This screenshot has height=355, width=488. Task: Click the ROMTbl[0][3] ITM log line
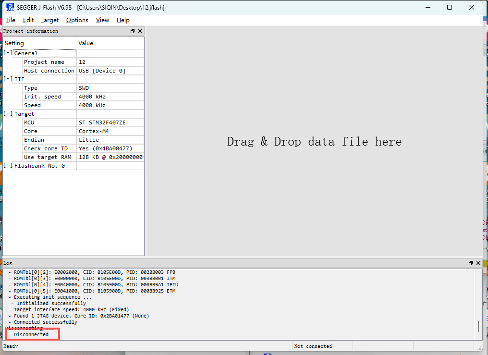(x=92, y=279)
